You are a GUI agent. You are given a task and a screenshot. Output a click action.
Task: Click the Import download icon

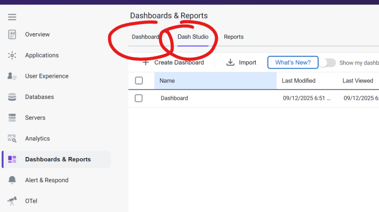pyautogui.click(x=230, y=62)
